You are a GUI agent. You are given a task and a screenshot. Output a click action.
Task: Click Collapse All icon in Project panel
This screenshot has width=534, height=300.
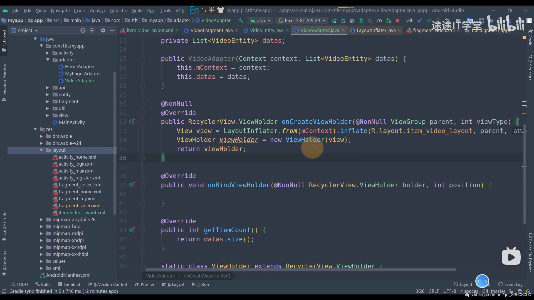92,30
